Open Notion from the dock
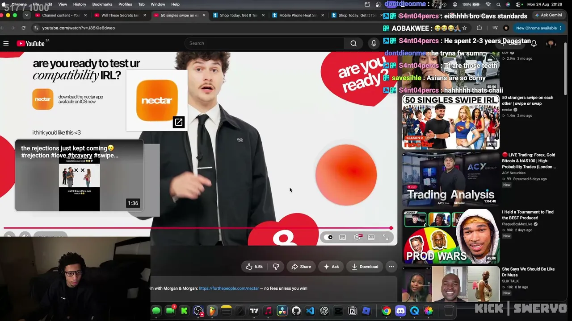Screen dimensions: 572x321 352,311
